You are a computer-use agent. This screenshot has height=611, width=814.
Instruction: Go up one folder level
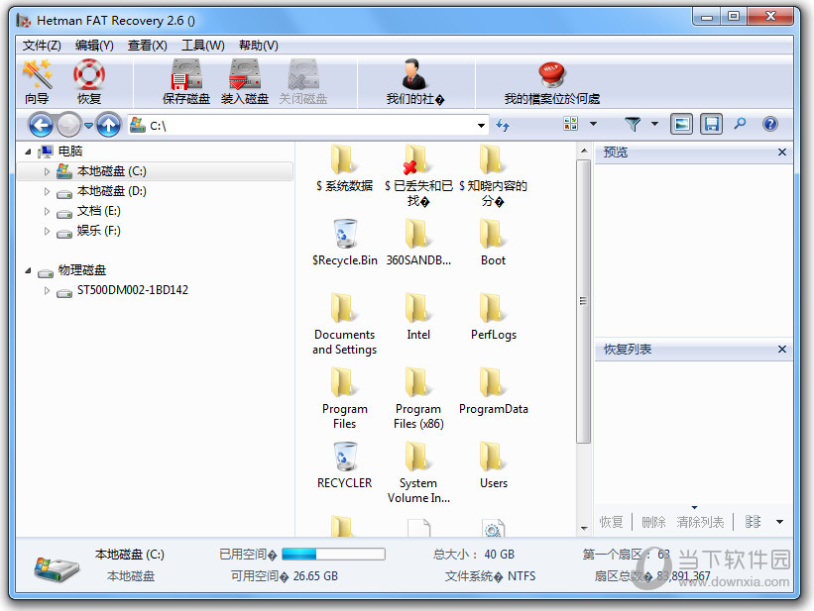[108, 125]
